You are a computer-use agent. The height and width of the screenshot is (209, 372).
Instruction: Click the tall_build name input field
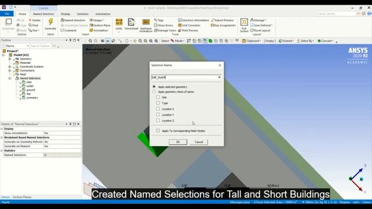[184, 77]
